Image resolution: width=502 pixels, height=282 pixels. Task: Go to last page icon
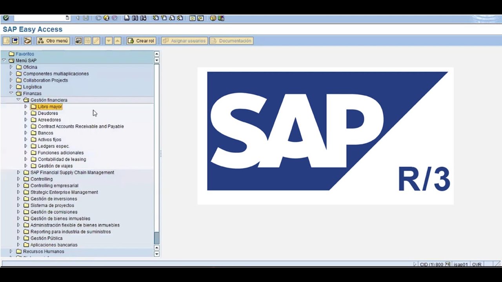pos(180,18)
